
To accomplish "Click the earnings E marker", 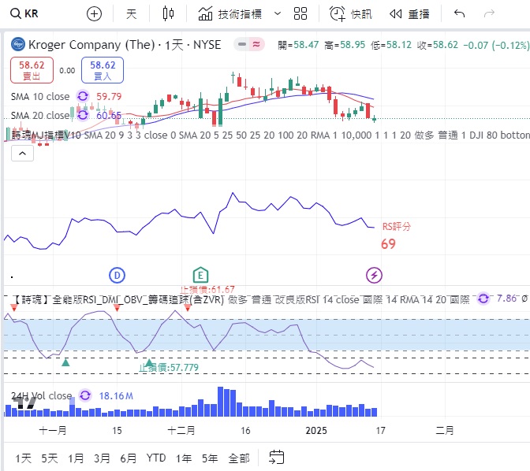I will click(200, 275).
